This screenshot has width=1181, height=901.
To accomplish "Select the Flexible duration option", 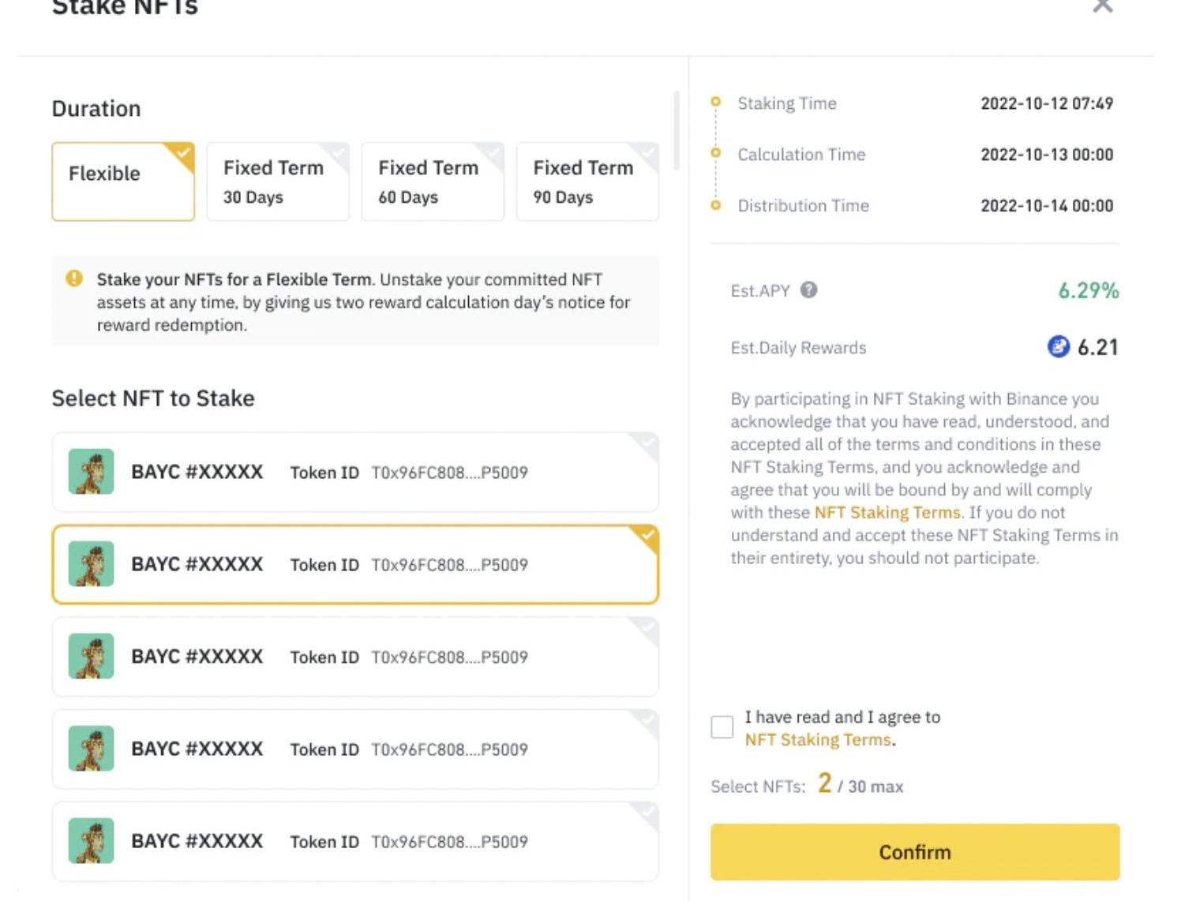I will (x=123, y=181).
